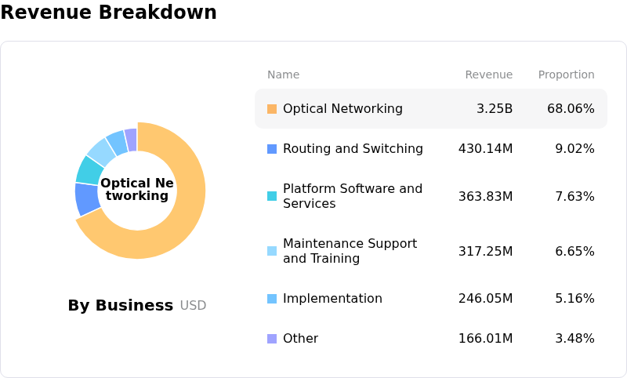The height and width of the screenshot is (378, 627).
Task: Click the light blue Maintenance Support swatch
Action: [272, 251]
